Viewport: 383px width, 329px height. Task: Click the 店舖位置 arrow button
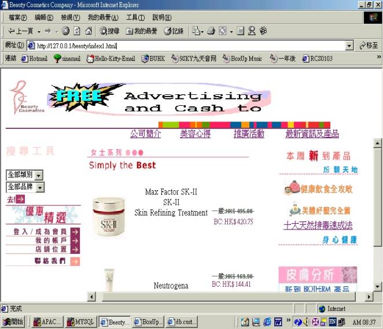pyautogui.click(x=75, y=249)
